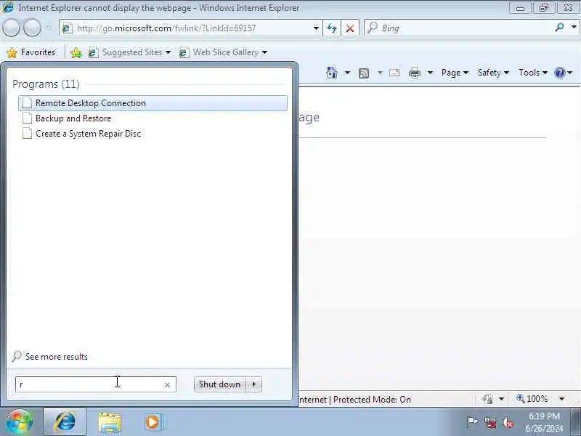The height and width of the screenshot is (436, 581).
Task: Open the Tools menu
Action: pos(533,73)
